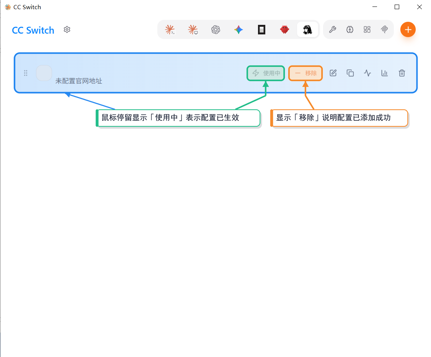View usage statistics bar chart icon
431x357 pixels.
tap(385, 73)
